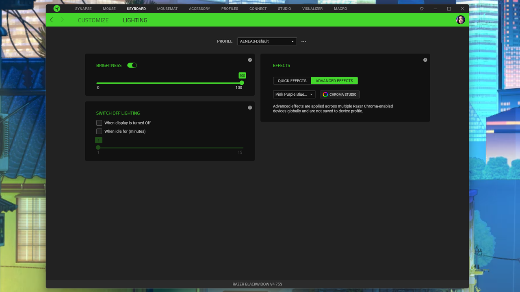Go back with the left arrow
The height and width of the screenshot is (292, 520).
(x=51, y=20)
